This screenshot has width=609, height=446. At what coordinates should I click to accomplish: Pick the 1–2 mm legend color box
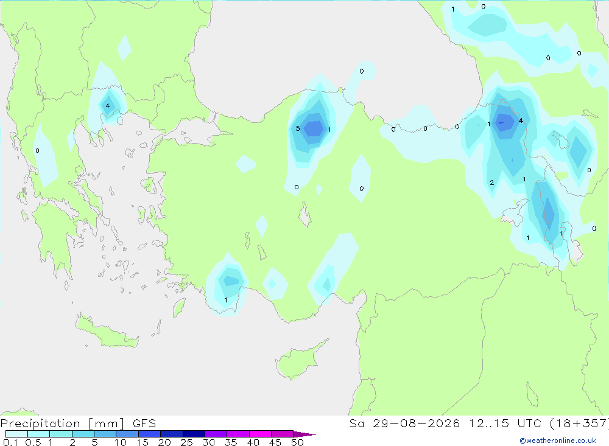60,434
